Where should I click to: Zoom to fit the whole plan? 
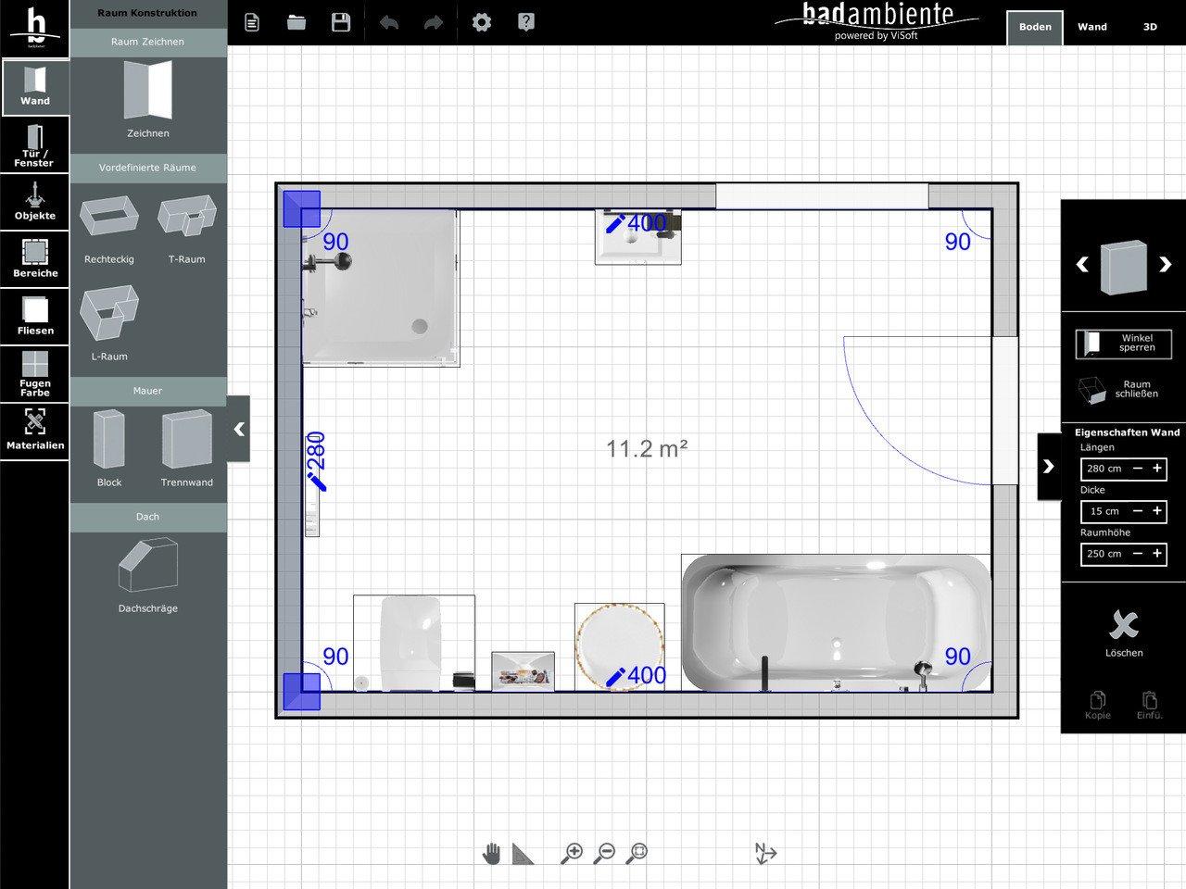637,853
